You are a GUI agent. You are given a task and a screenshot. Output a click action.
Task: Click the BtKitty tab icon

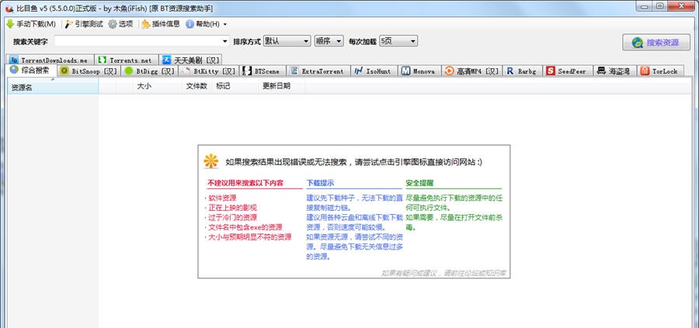186,71
